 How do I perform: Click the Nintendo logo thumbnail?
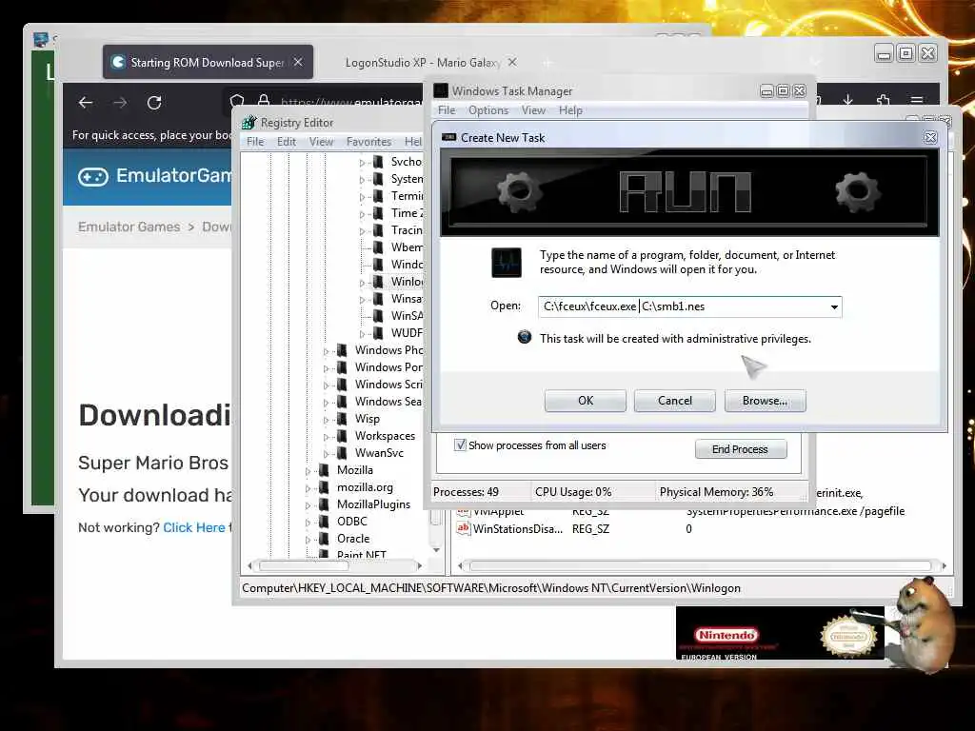pos(726,635)
